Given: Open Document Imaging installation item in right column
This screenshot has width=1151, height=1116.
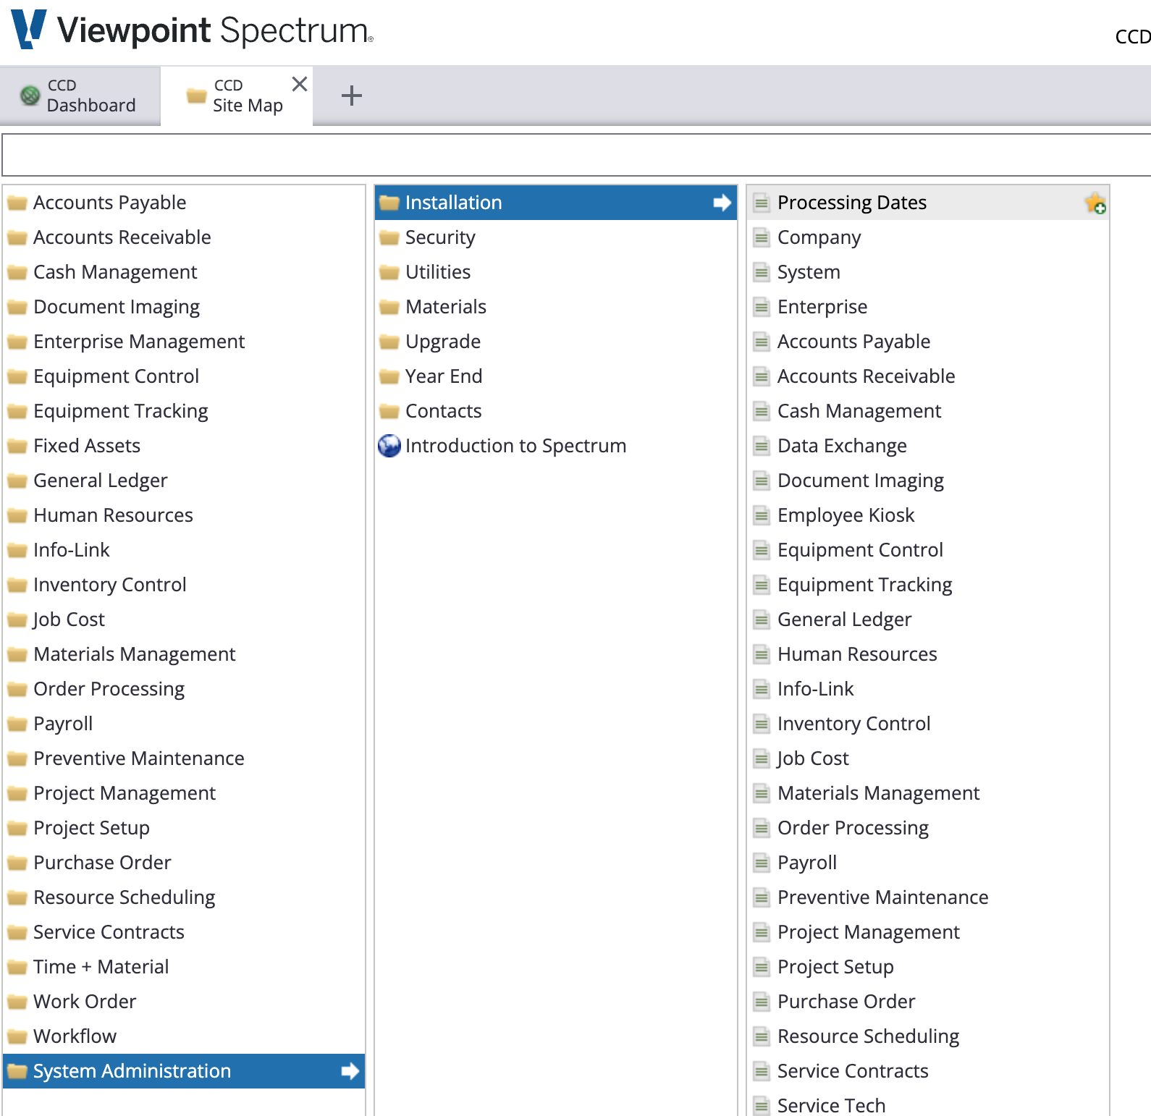Looking at the screenshot, I should tap(928, 481).
